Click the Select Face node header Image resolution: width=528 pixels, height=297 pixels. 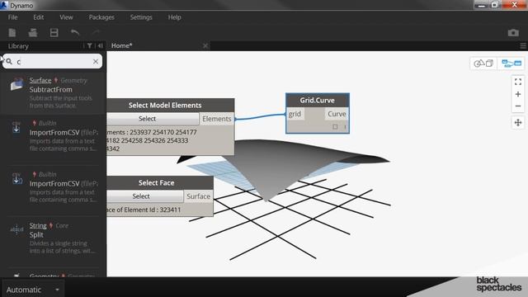160,182
